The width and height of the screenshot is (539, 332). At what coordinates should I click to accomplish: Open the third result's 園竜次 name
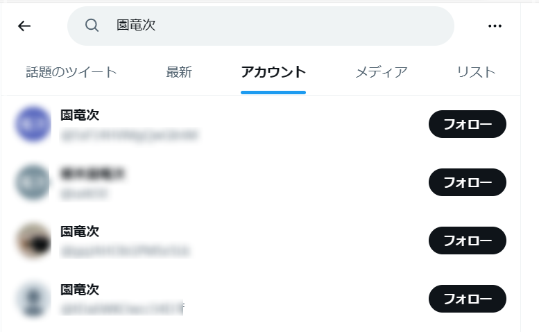[x=80, y=231]
